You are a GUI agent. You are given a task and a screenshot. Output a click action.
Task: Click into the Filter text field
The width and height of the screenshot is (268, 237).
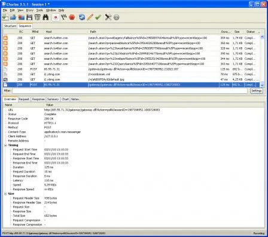pyautogui.click(x=130, y=91)
